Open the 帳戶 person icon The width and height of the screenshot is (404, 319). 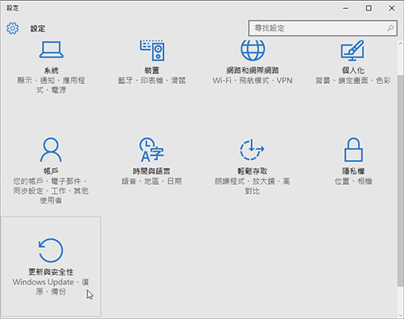coord(51,149)
